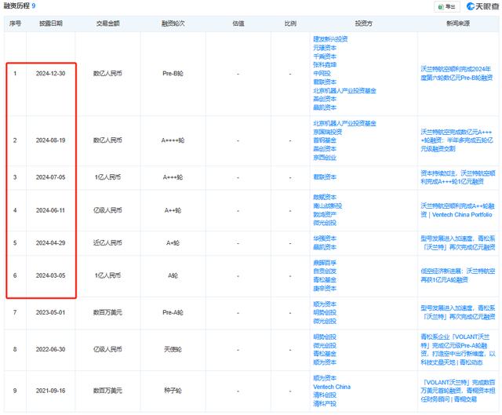Select the date cell 2024-08-19
Image resolution: width=502 pixels, height=415 pixels.
tap(50, 140)
